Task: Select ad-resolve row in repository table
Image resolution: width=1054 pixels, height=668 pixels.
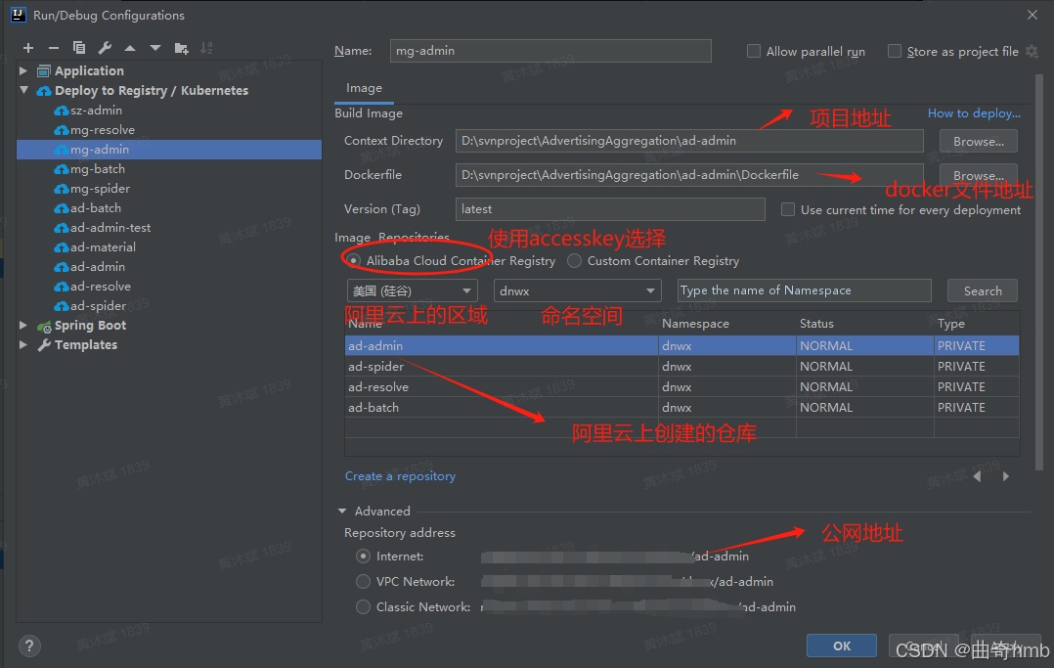Action: [x=681, y=386]
